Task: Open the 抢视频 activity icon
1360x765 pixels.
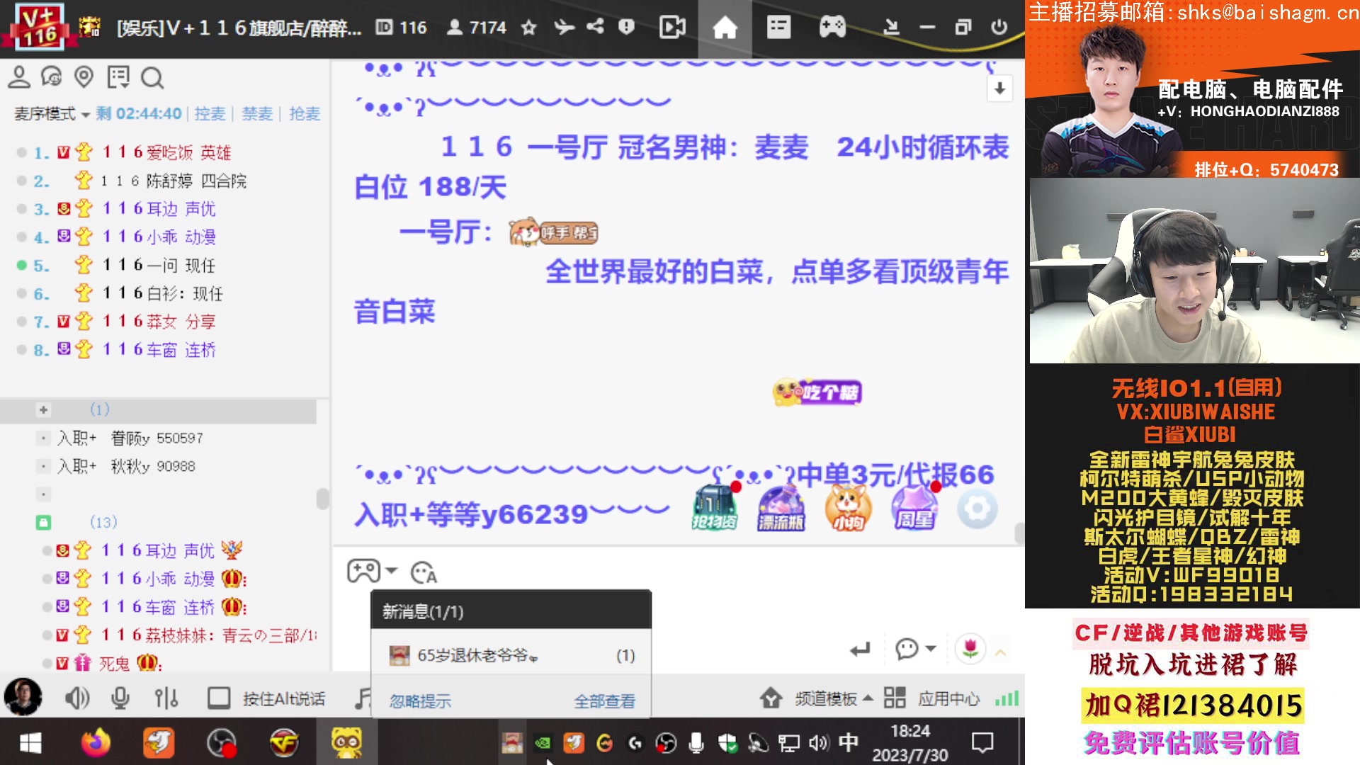Action: tap(714, 508)
